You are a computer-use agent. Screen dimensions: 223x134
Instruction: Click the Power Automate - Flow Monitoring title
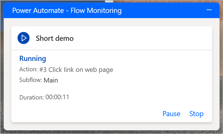pyautogui.click(x=67, y=11)
